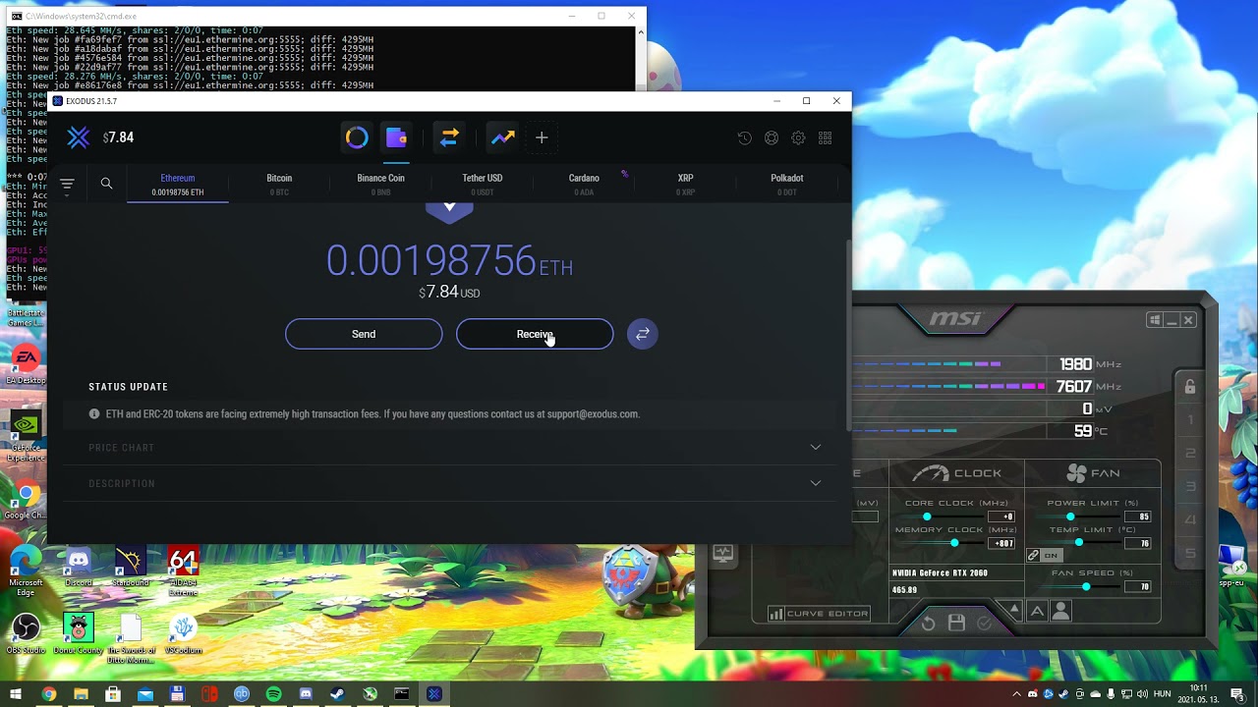Switch to the Bitcoin asset tab
Viewport: 1258px width, 707px height.
pyautogui.click(x=279, y=184)
